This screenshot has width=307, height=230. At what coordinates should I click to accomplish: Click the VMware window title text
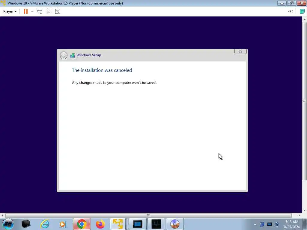(x=65, y=3)
